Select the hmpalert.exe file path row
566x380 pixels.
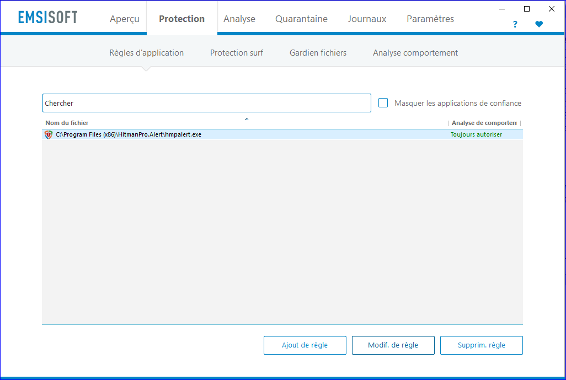[x=282, y=134]
